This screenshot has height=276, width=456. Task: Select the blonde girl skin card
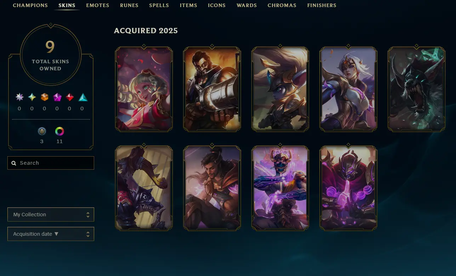pos(144,89)
